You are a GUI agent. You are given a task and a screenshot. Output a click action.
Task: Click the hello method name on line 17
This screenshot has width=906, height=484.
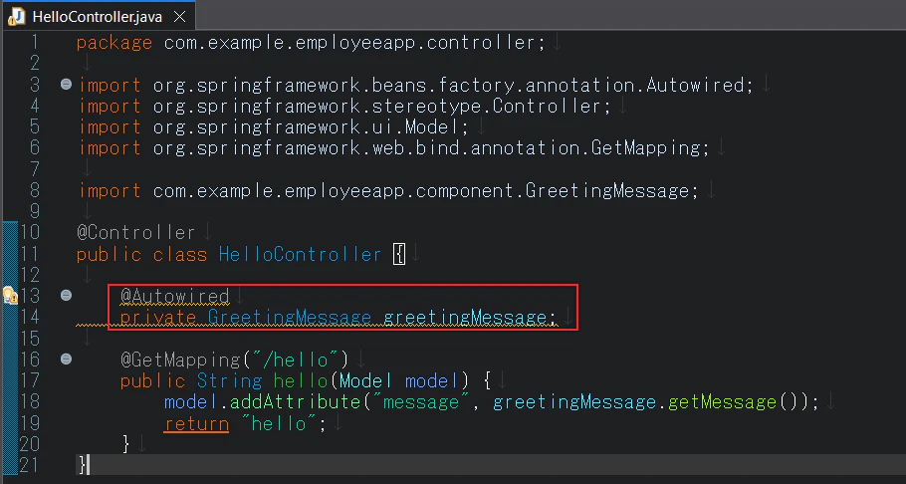[x=300, y=380]
